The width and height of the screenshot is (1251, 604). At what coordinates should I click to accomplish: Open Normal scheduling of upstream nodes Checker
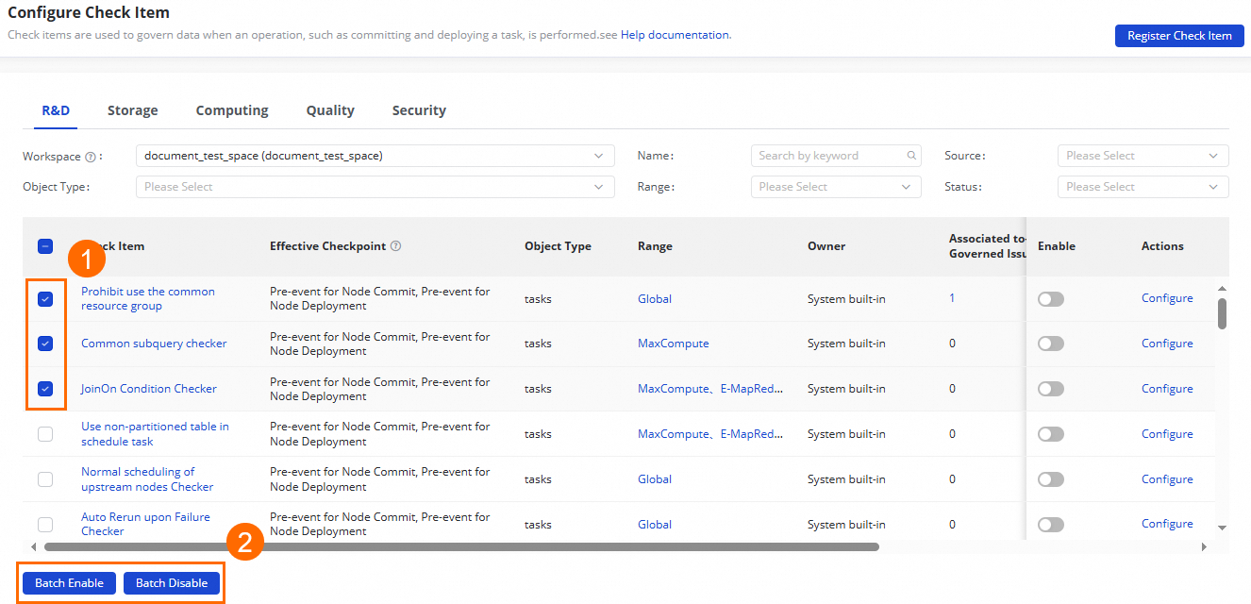click(147, 479)
